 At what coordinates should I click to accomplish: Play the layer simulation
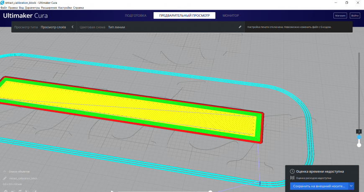(x=113, y=191)
